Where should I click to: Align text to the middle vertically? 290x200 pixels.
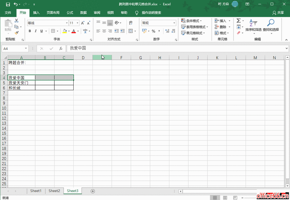click(x=104, y=23)
